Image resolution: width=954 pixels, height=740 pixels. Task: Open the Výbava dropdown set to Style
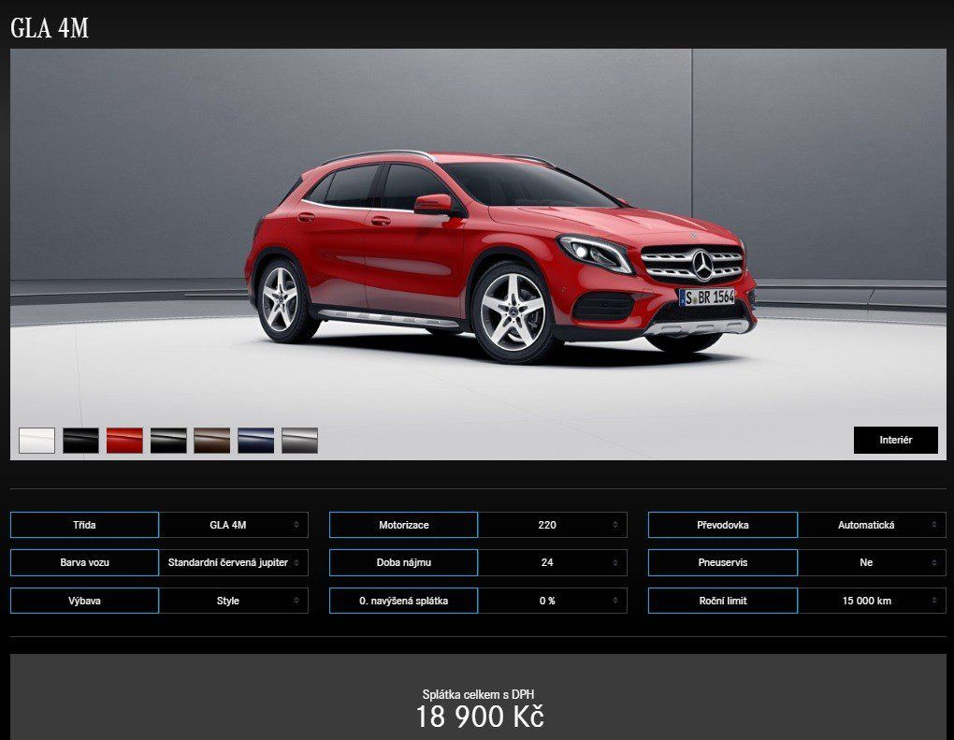pos(233,601)
